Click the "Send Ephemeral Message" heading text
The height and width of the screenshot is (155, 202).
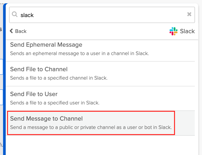(46, 45)
